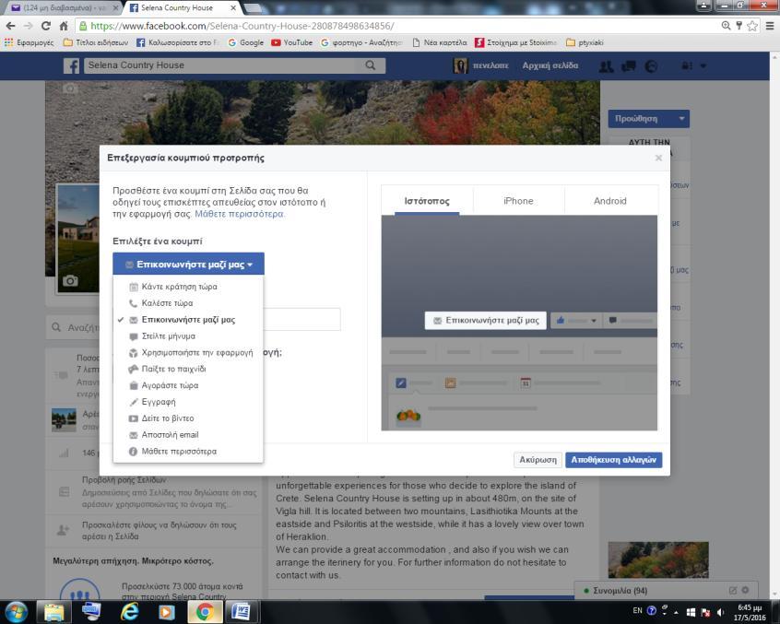The height and width of the screenshot is (624, 780).
Task: Close the call-to-action edit dialog
Action: click(x=658, y=158)
